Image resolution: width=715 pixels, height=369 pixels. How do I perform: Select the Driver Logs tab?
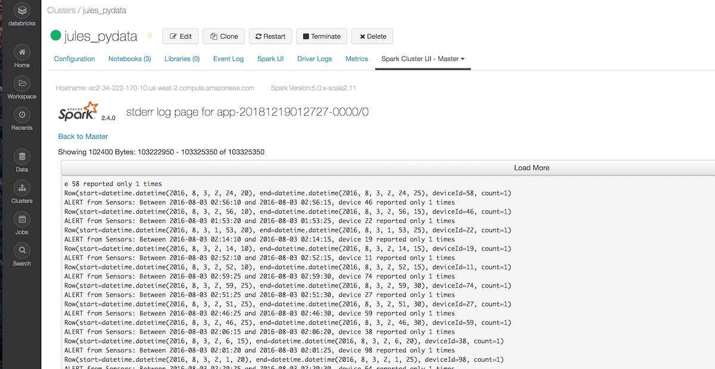(314, 59)
